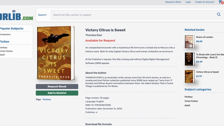
Task: Select Computers under Popular Subjects
Action: tap(5, 34)
